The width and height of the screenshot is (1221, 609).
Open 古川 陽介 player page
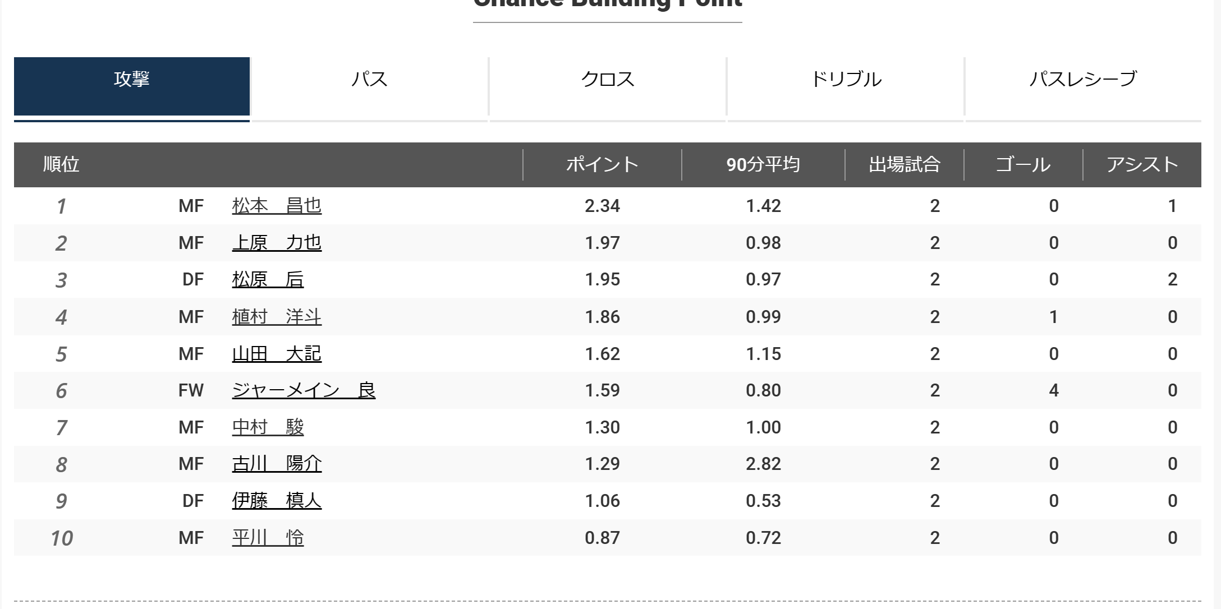click(277, 464)
